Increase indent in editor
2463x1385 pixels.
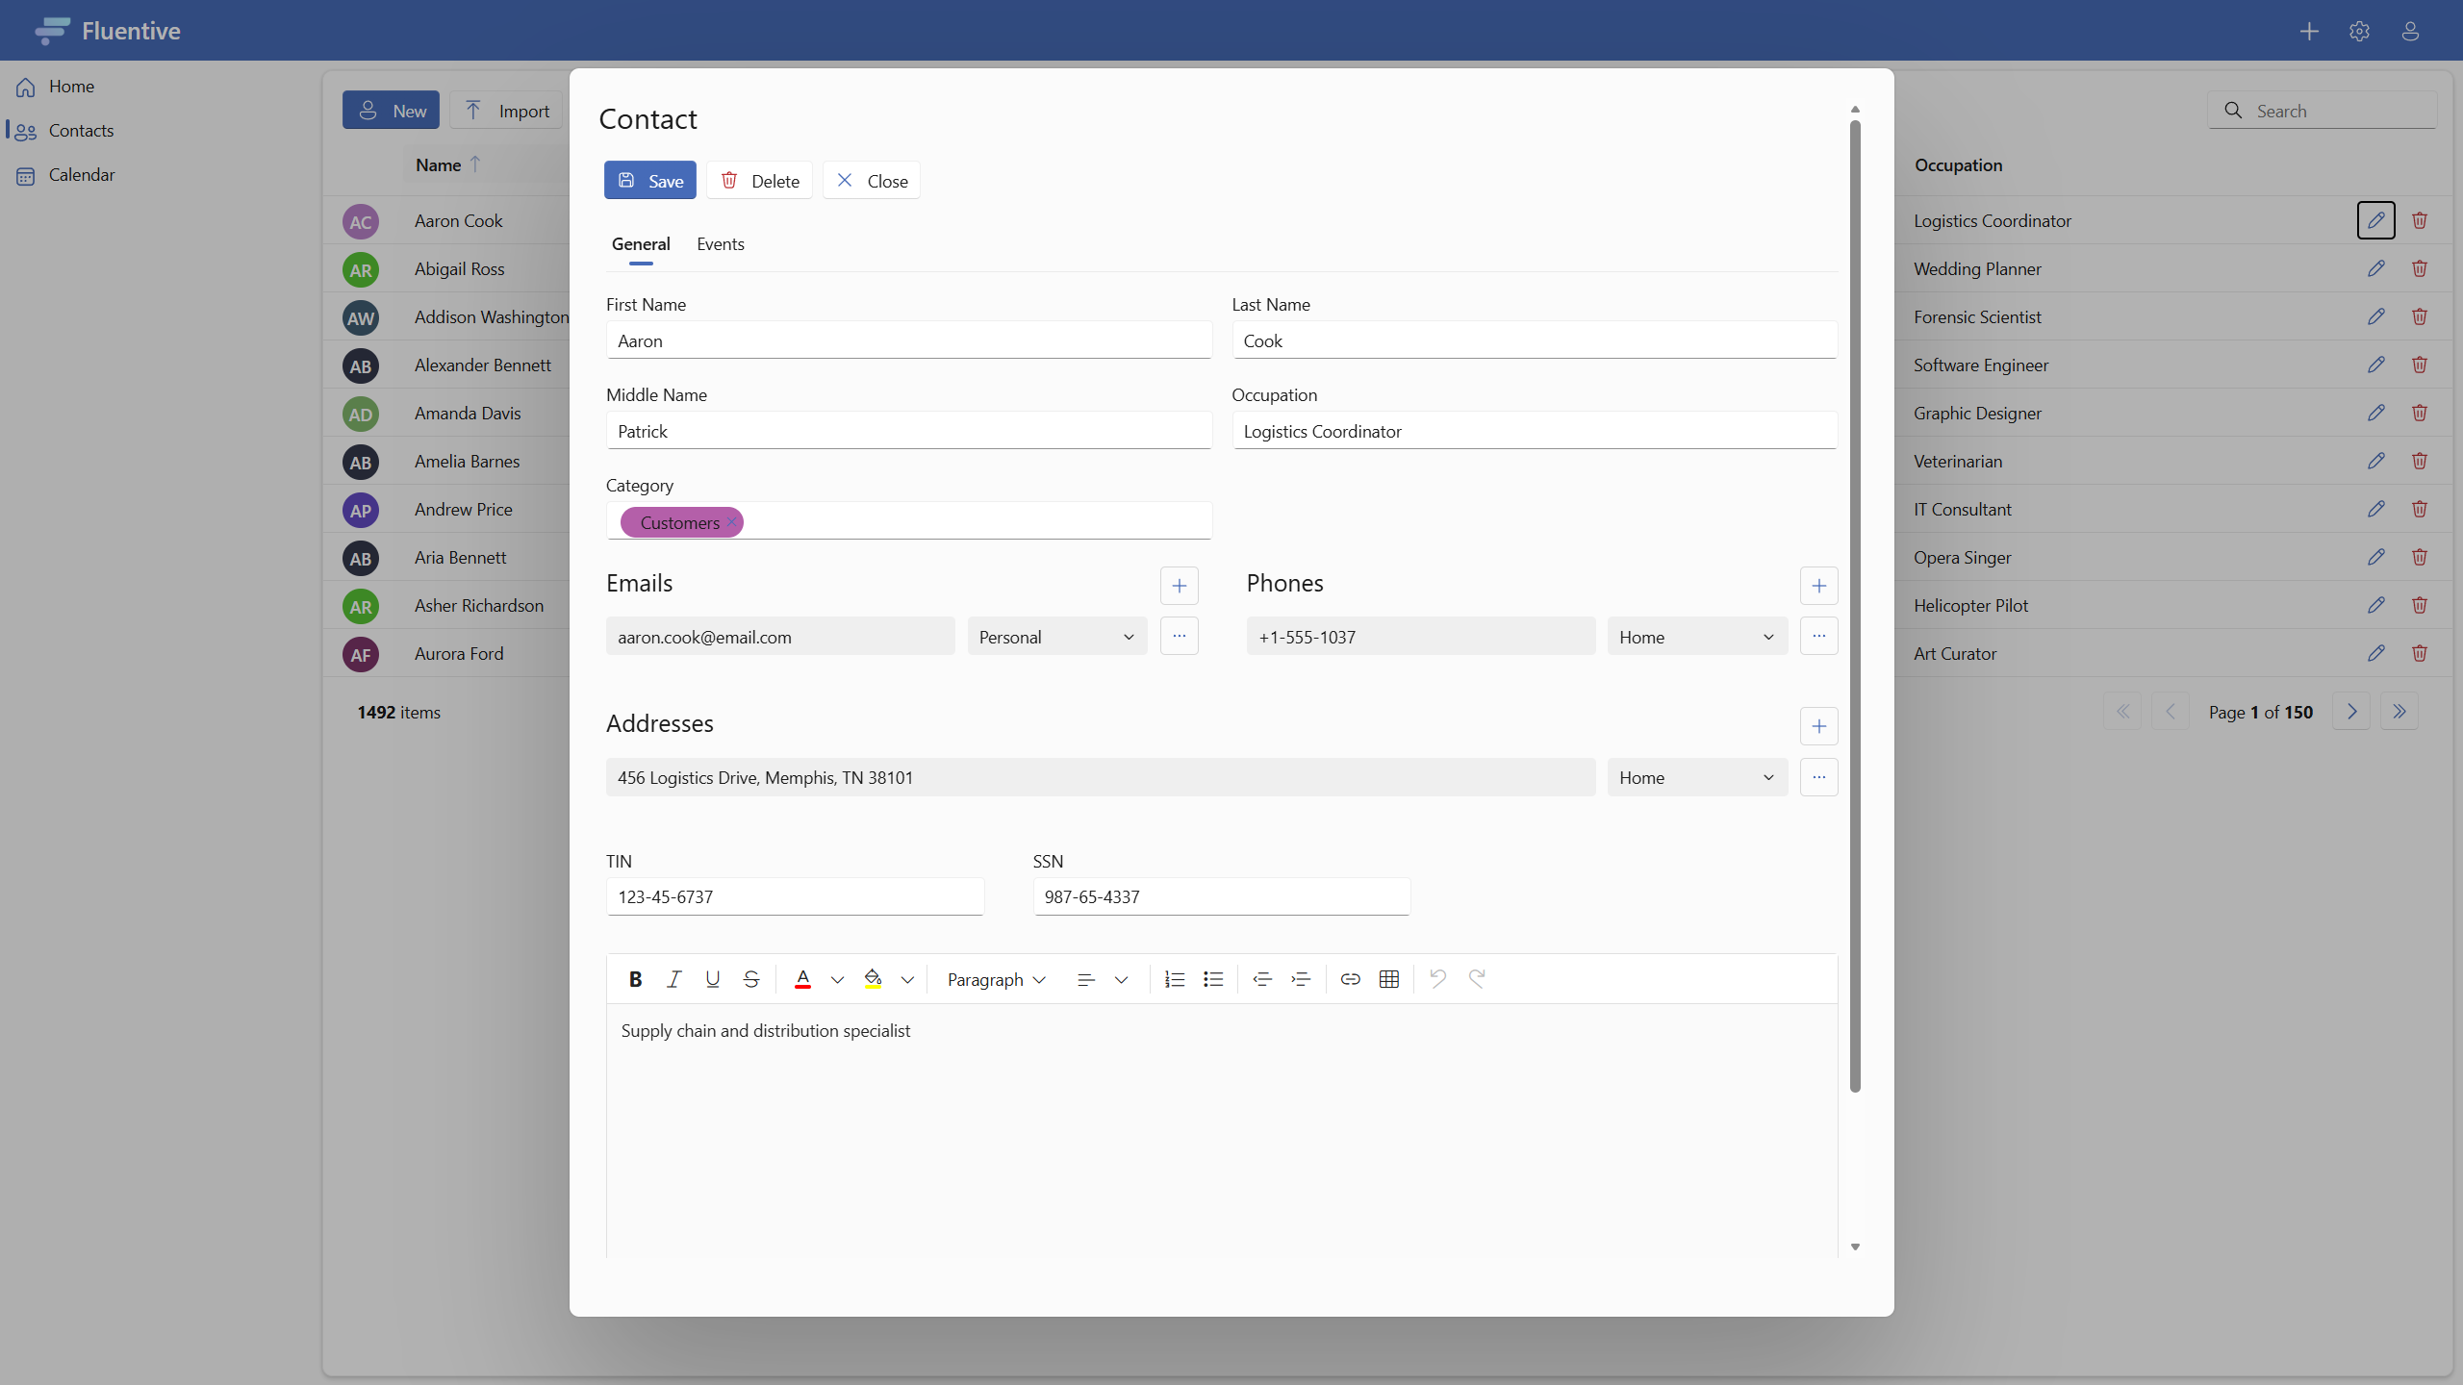[x=1301, y=979]
